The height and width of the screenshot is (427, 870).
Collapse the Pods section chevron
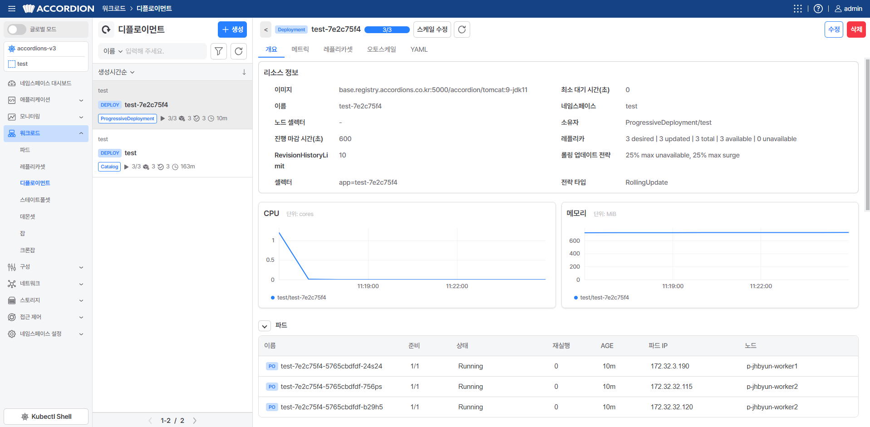pyautogui.click(x=265, y=326)
